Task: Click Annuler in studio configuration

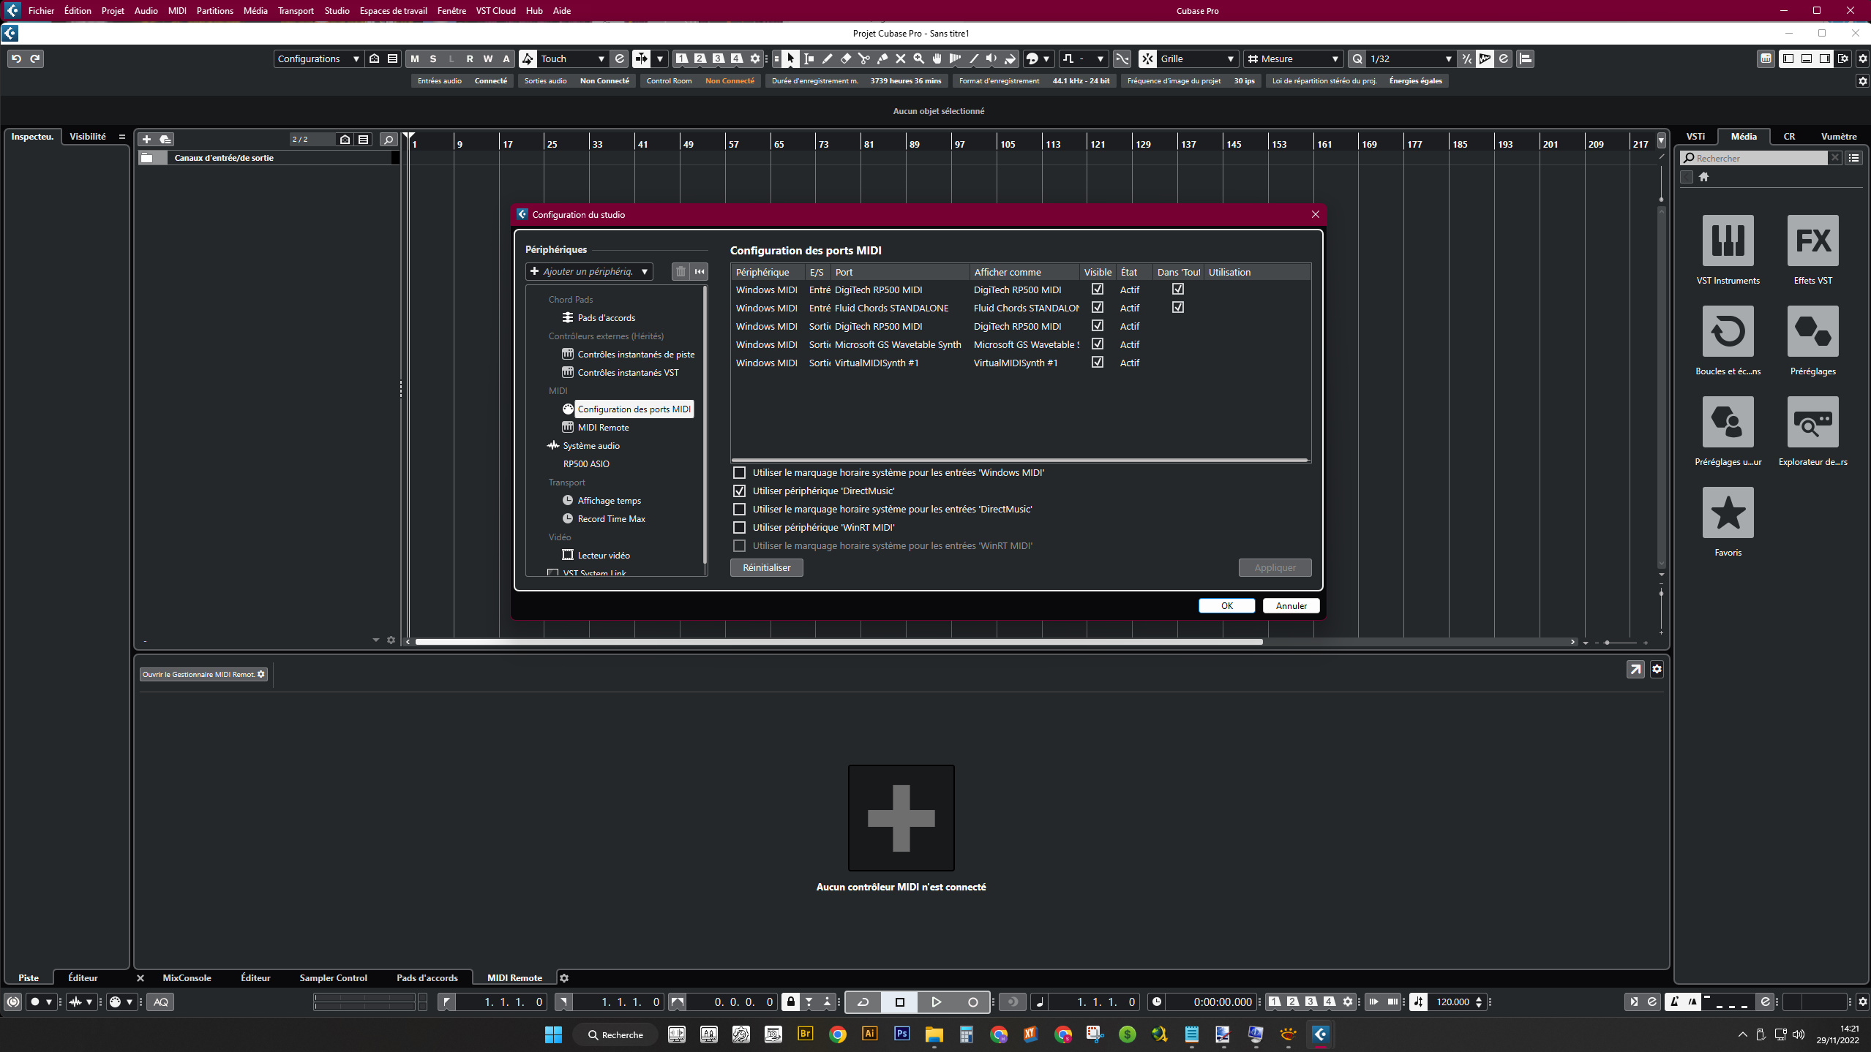Action: tap(1291, 605)
